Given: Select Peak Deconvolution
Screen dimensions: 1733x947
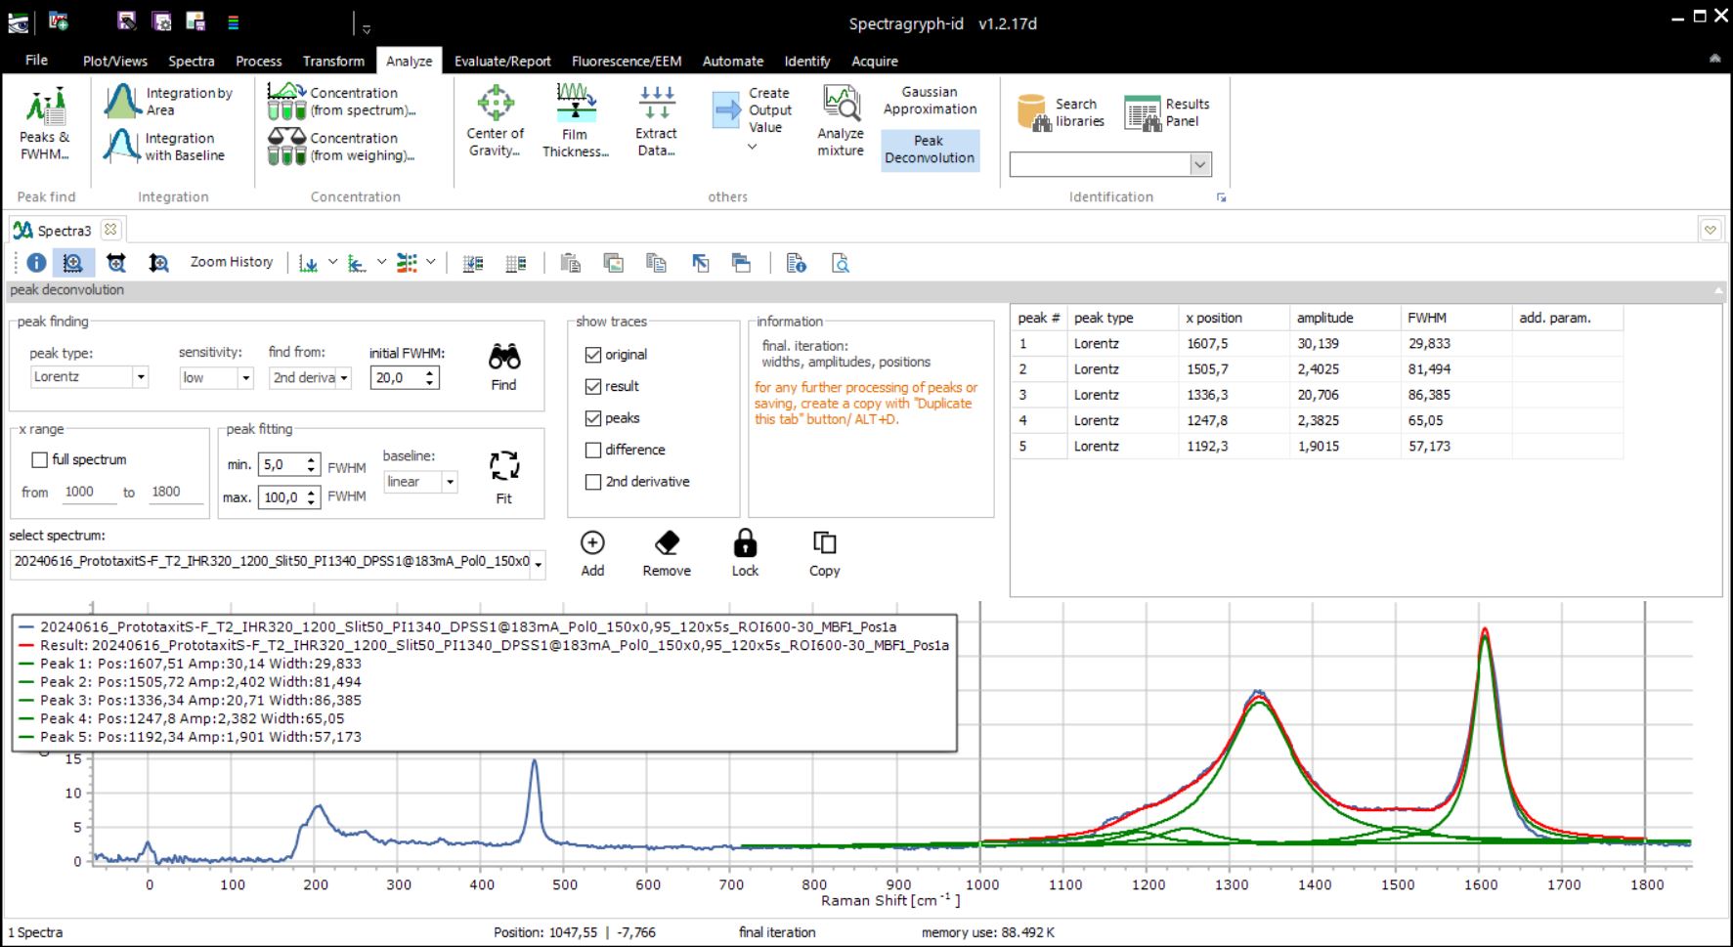Looking at the screenshot, I should pos(930,150).
